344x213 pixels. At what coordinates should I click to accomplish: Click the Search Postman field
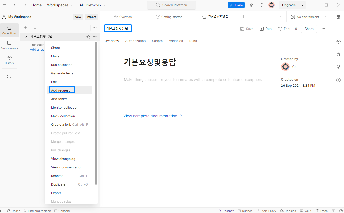171,5
